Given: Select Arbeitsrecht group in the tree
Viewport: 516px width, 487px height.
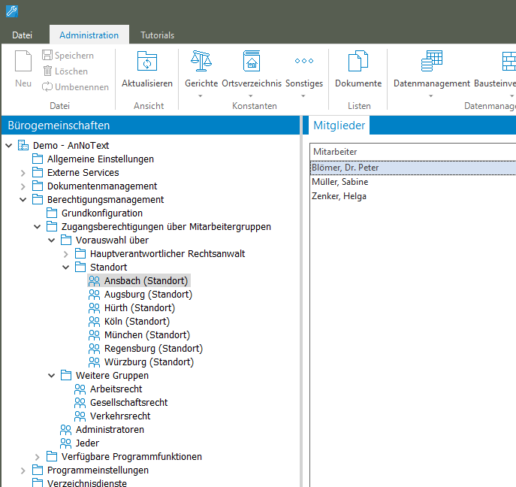Looking at the screenshot, I should coord(116,389).
